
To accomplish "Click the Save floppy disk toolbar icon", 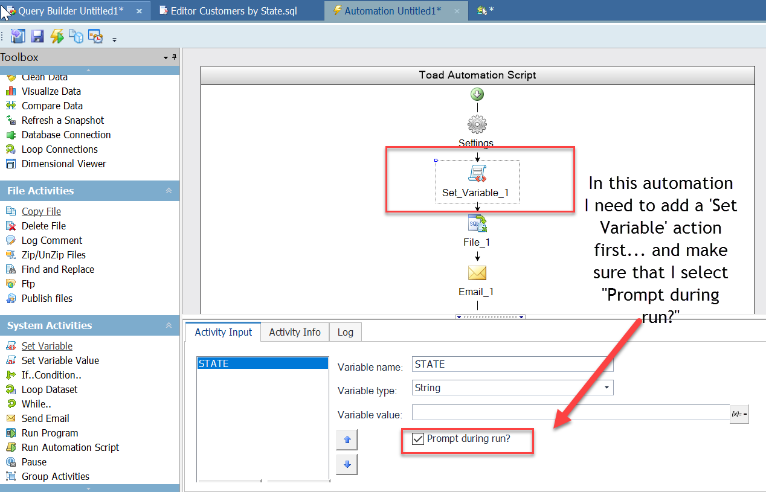I will (37, 37).
